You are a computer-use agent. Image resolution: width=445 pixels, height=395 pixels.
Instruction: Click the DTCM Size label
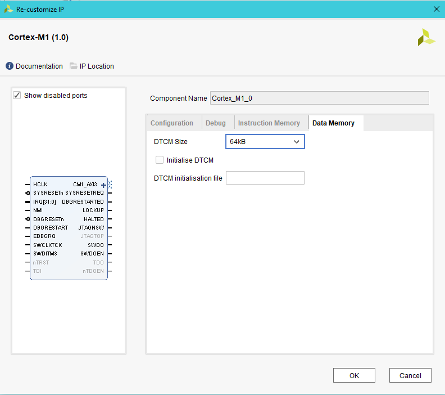click(x=171, y=142)
